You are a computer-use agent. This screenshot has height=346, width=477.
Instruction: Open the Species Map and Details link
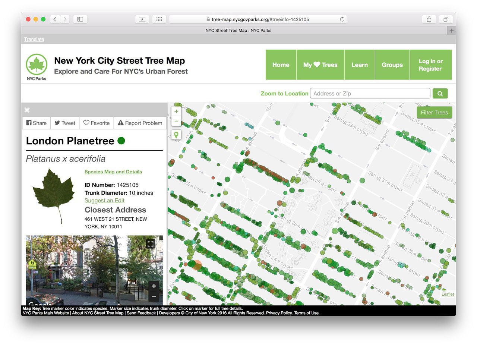[x=113, y=172]
